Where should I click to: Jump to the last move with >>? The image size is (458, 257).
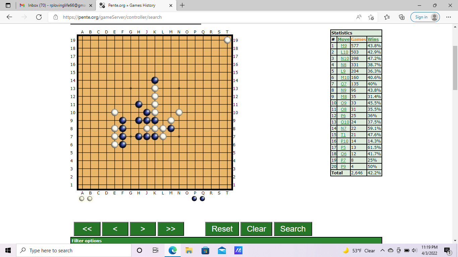tap(171, 229)
